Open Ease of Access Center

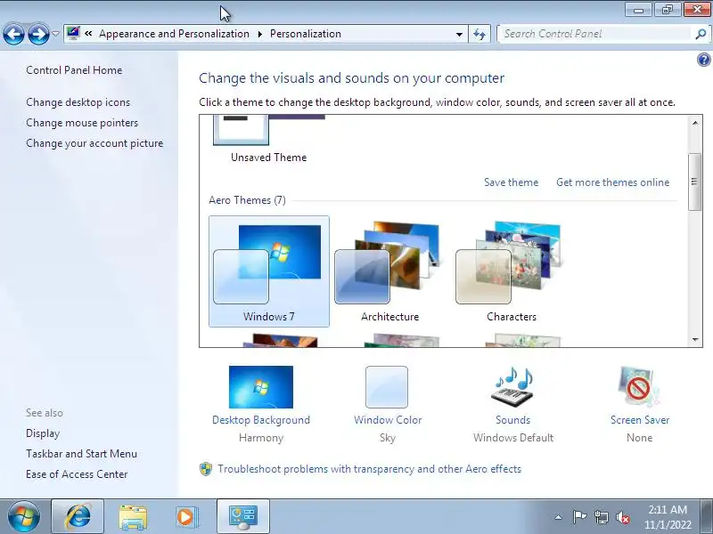point(77,474)
